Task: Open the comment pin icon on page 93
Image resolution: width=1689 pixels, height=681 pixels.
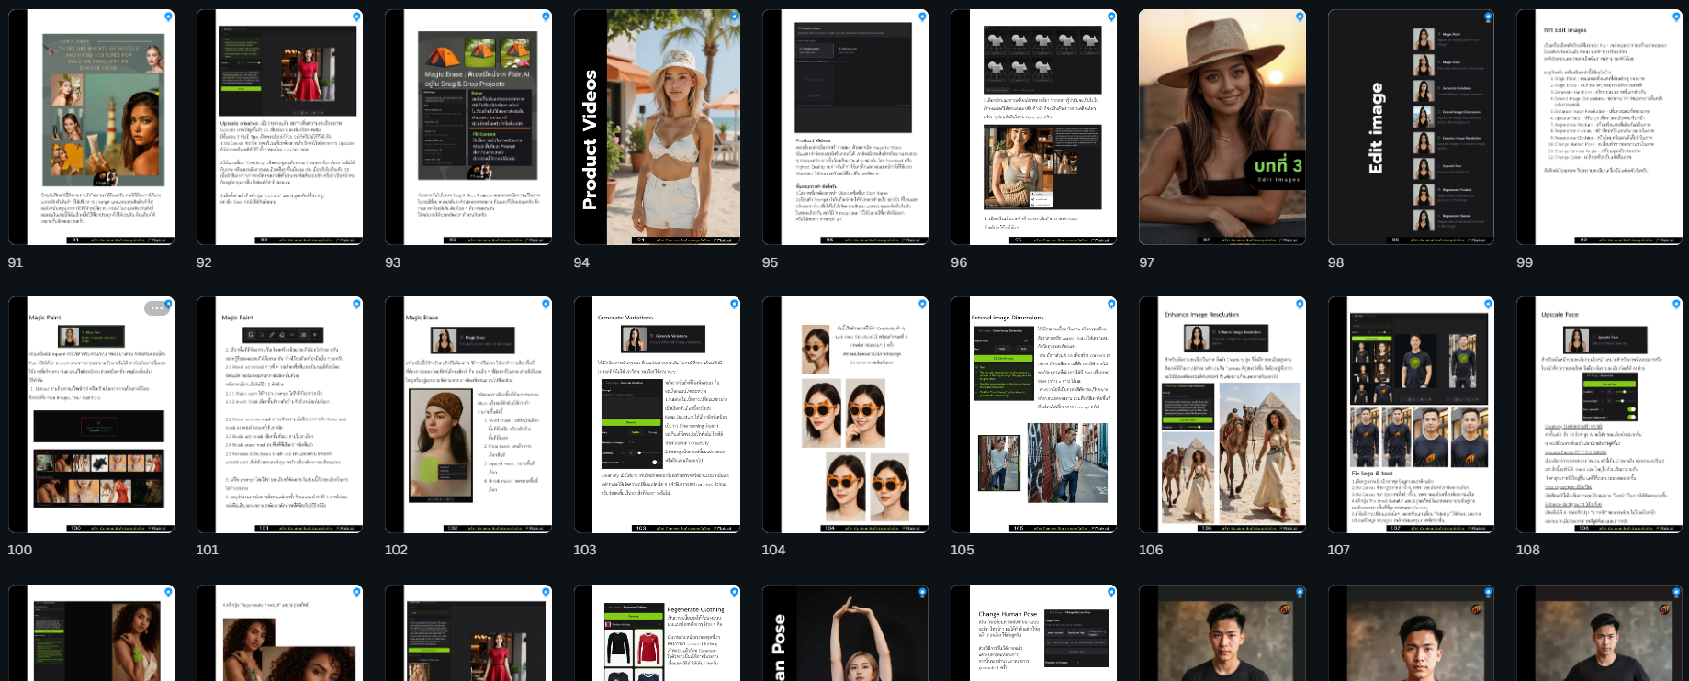Action: (x=546, y=17)
